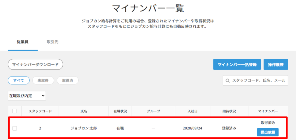Focus the staff code and name search field

click(x=258, y=81)
